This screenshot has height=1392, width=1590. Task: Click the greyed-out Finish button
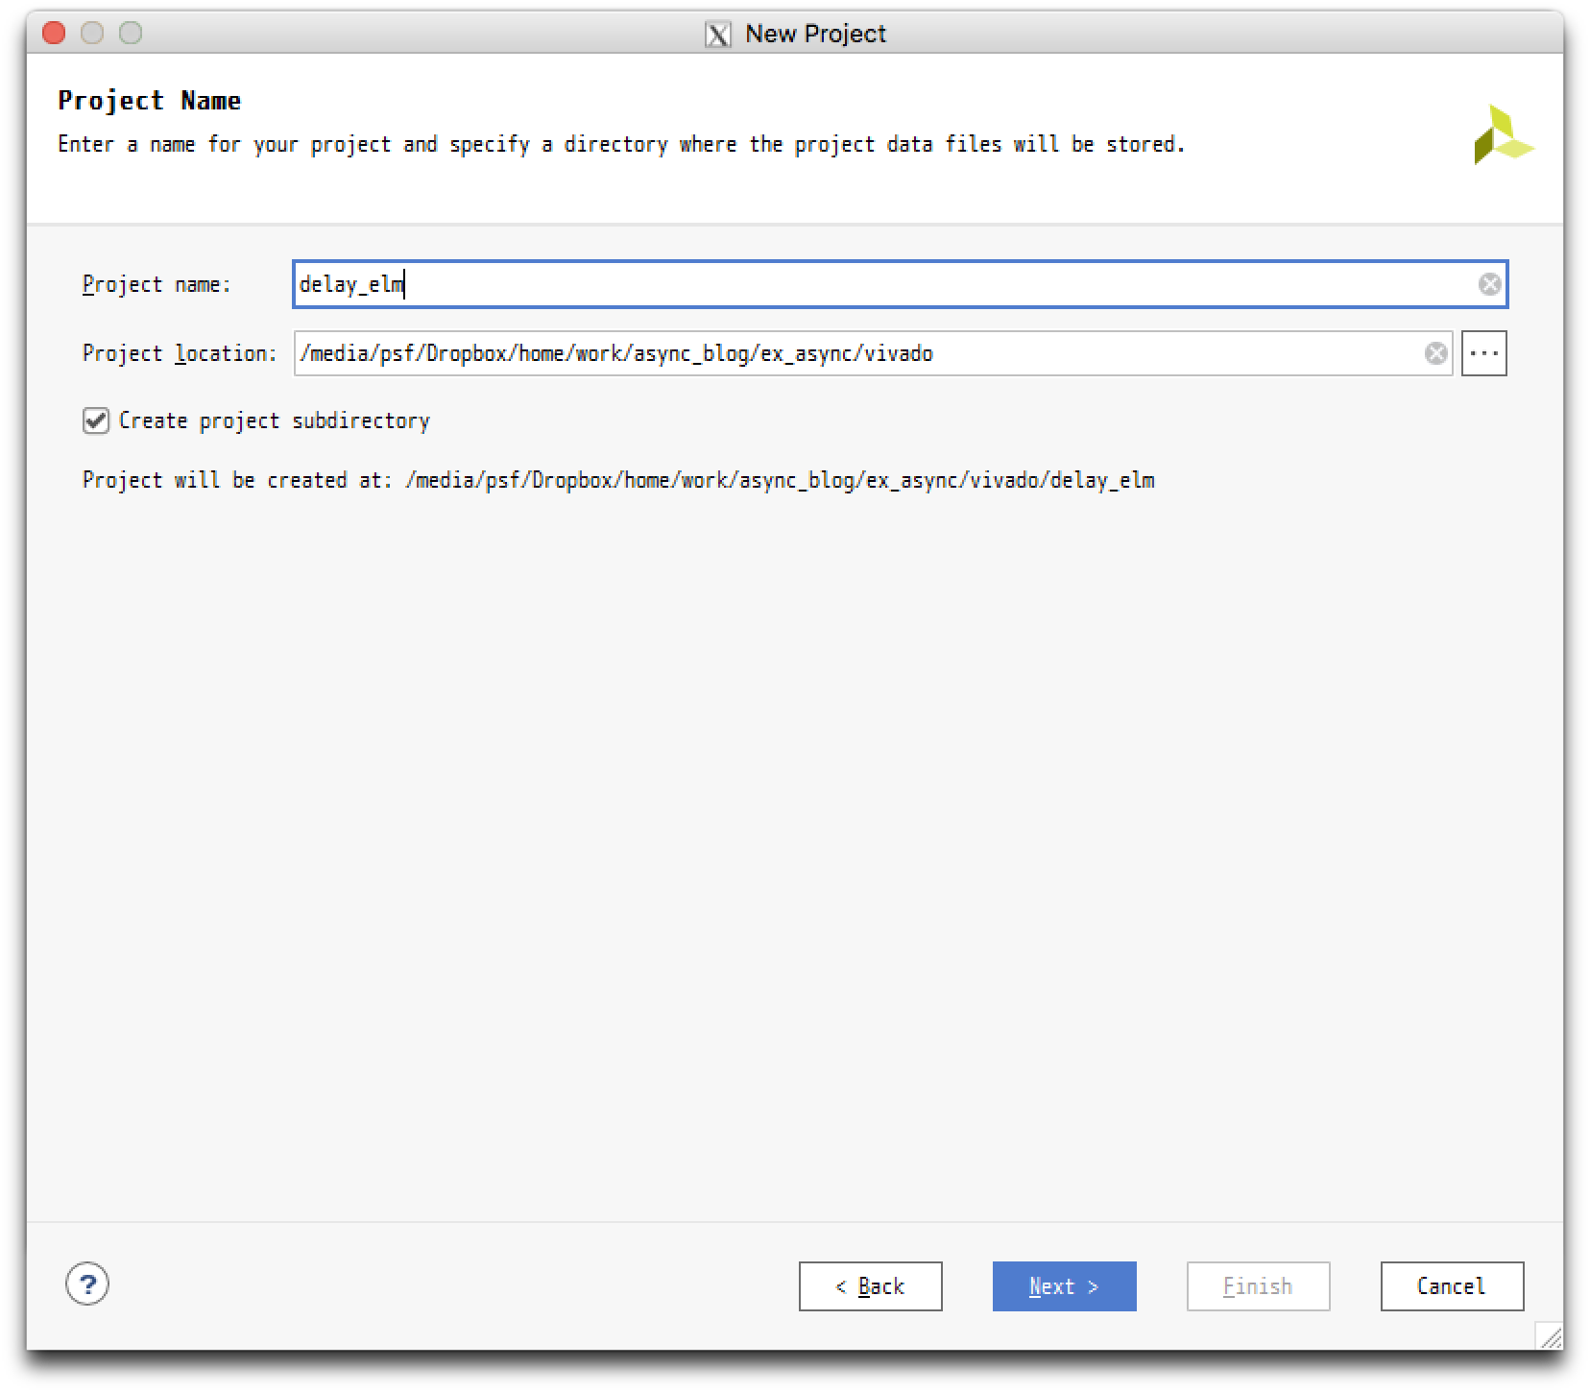coord(1258,1286)
